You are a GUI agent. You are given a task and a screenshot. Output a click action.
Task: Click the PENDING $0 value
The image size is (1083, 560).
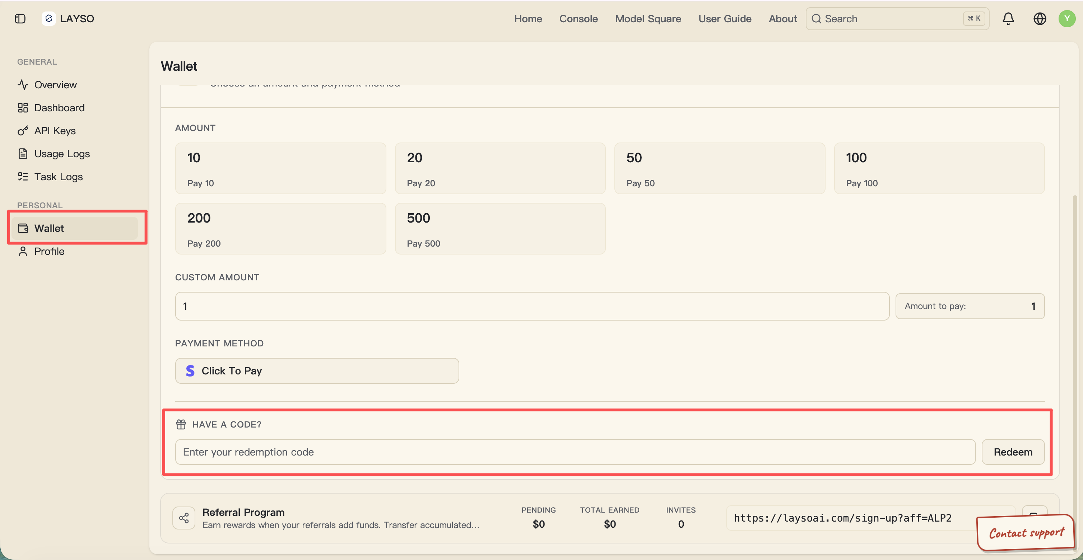(539, 524)
